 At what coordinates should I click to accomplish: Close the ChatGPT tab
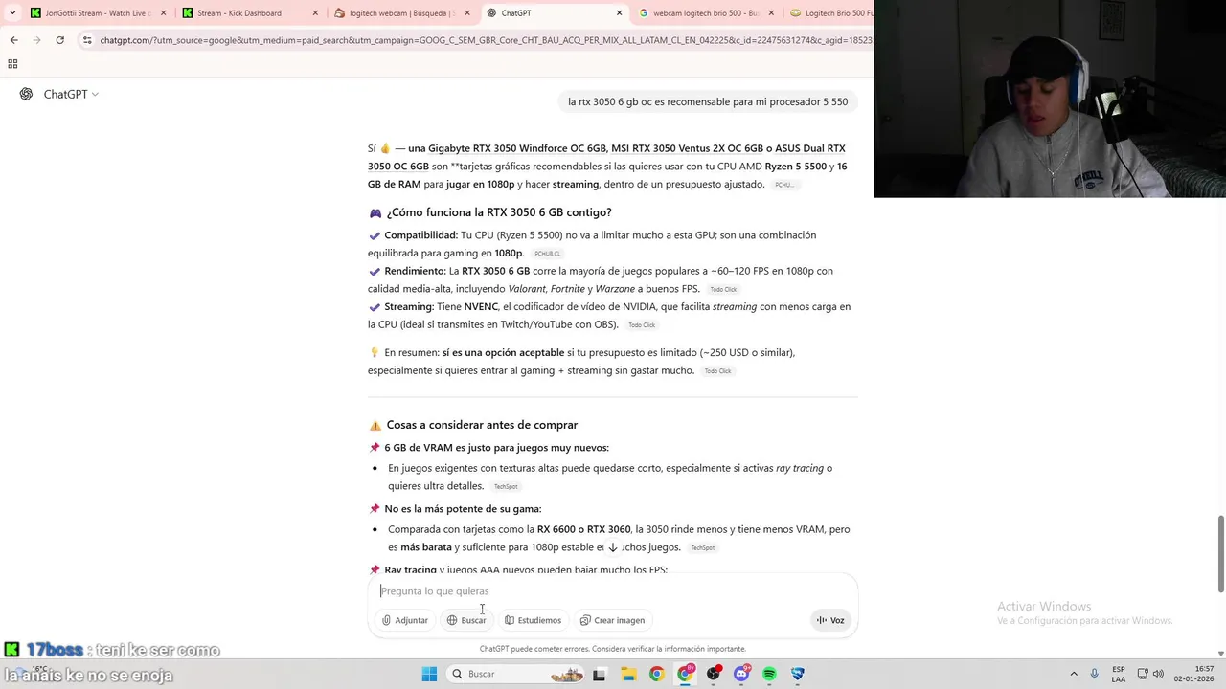(x=619, y=13)
